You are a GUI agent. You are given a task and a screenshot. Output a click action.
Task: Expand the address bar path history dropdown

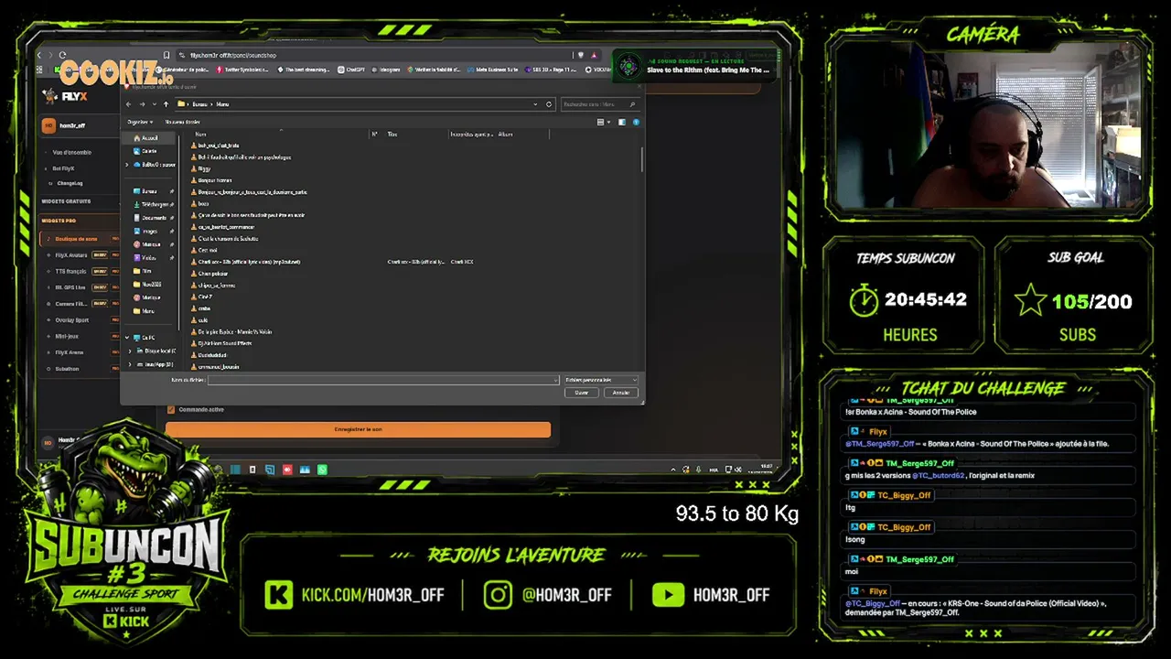point(535,104)
